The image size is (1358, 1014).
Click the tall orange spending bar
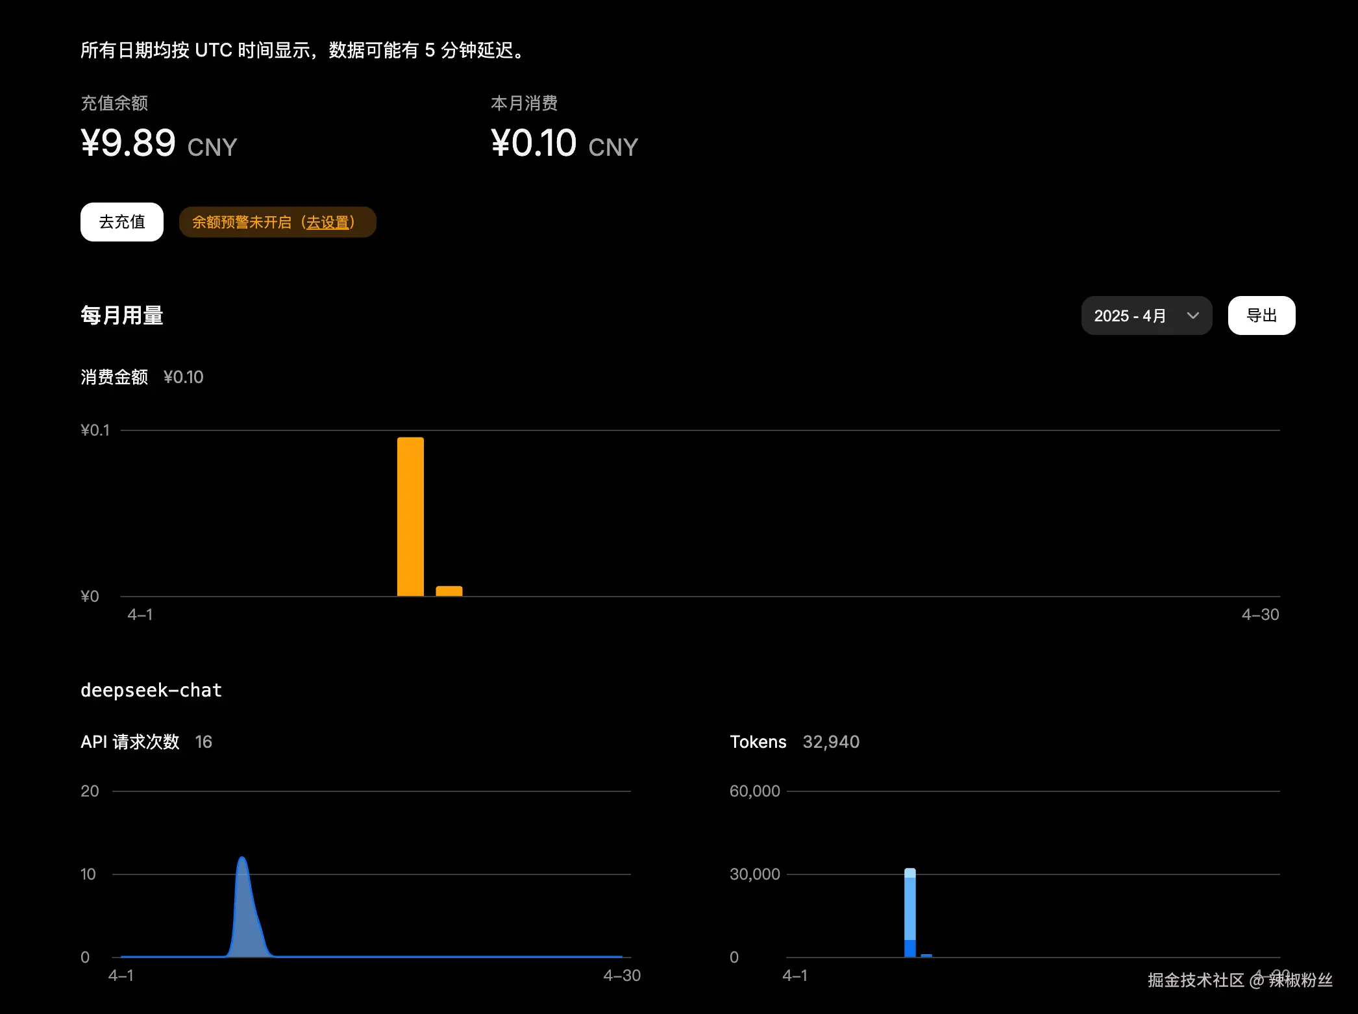[410, 517]
